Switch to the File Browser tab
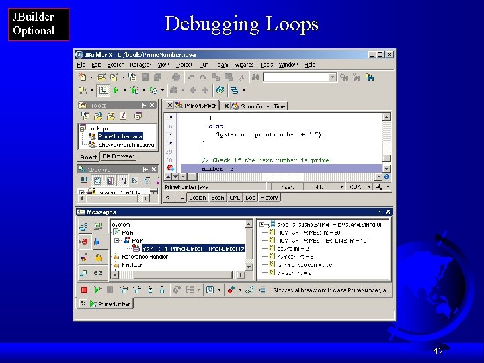Screen dimensions: 484x363 pyautogui.click(x=118, y=157)
